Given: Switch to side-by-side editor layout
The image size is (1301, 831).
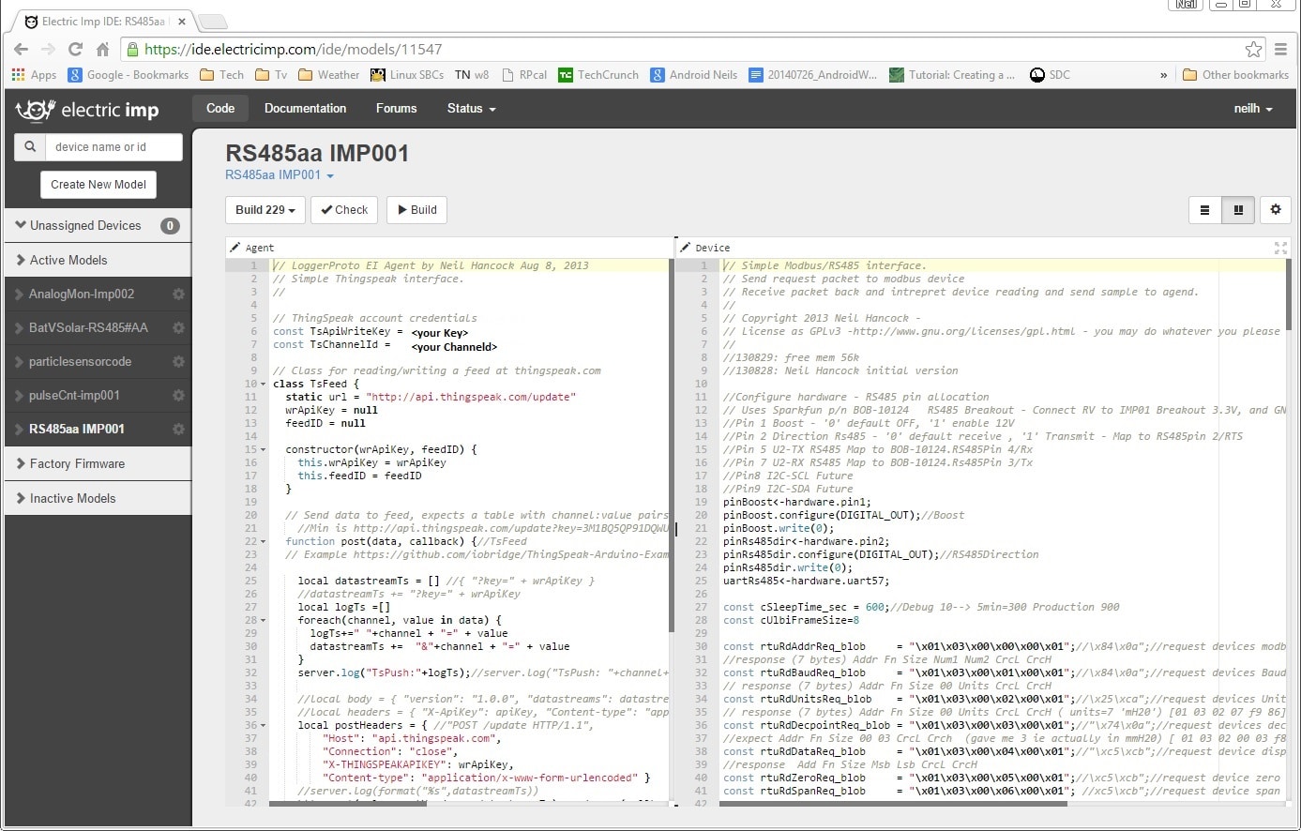Looking at the screenshot, I should click(x=1238, y=210).
